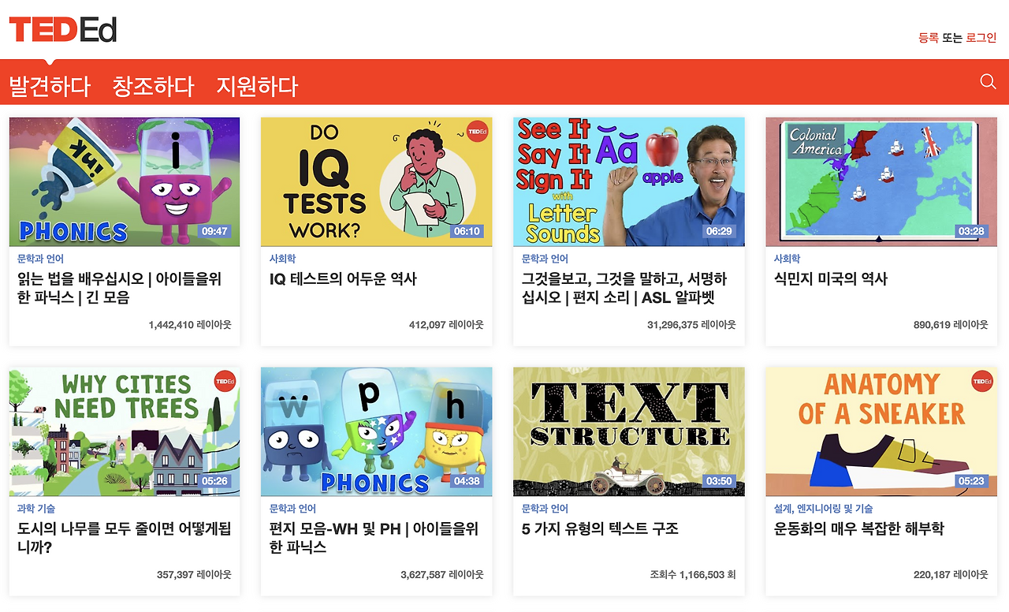Select 설계, 엔지니어링 및 기술 category label
1009x612 pixels.
tap(824, 509)
